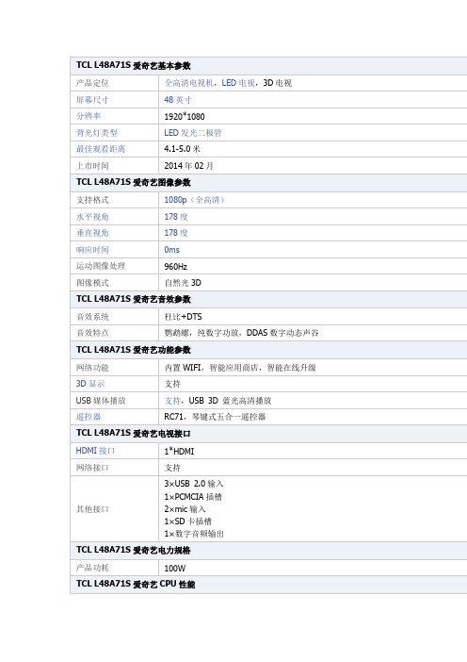Click the 2×mic 输入 line

[x=185, y=509]
